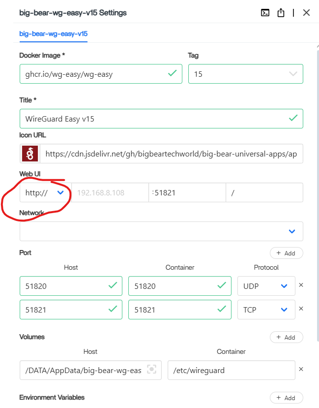Screen dimensions: 319x408
Task: Remove the /etc/wireguard volume row
Action: pyautogui.click(x=301, y=370)
